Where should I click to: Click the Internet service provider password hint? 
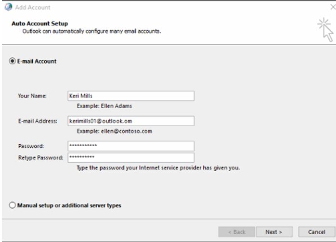pos(158,168)
